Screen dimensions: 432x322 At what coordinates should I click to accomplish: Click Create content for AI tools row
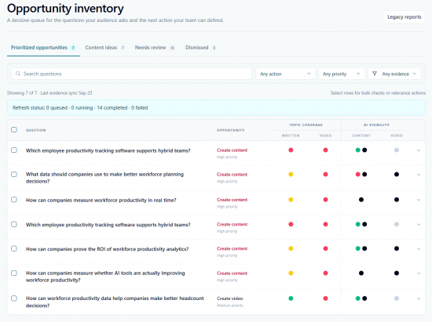tap(232, 273)
